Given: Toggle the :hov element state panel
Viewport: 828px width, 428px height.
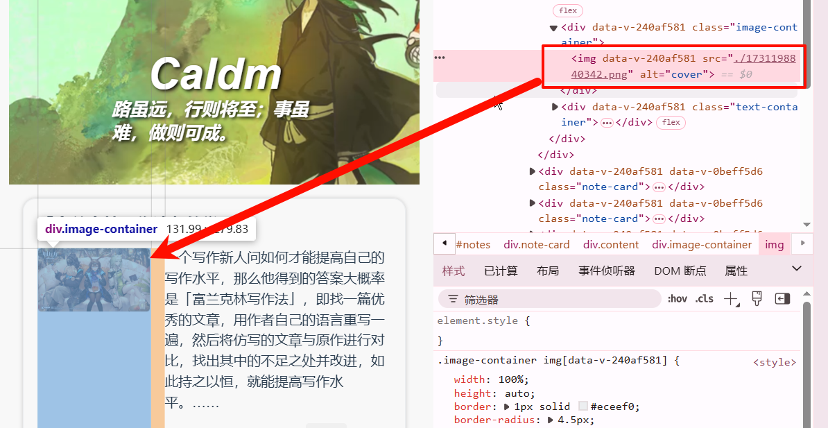Looking at the screenshot, I should point(677,299).
